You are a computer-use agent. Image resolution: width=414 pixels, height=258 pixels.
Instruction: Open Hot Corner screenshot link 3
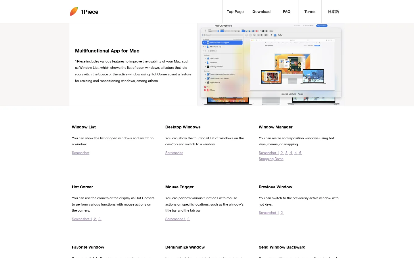(100, 219)
